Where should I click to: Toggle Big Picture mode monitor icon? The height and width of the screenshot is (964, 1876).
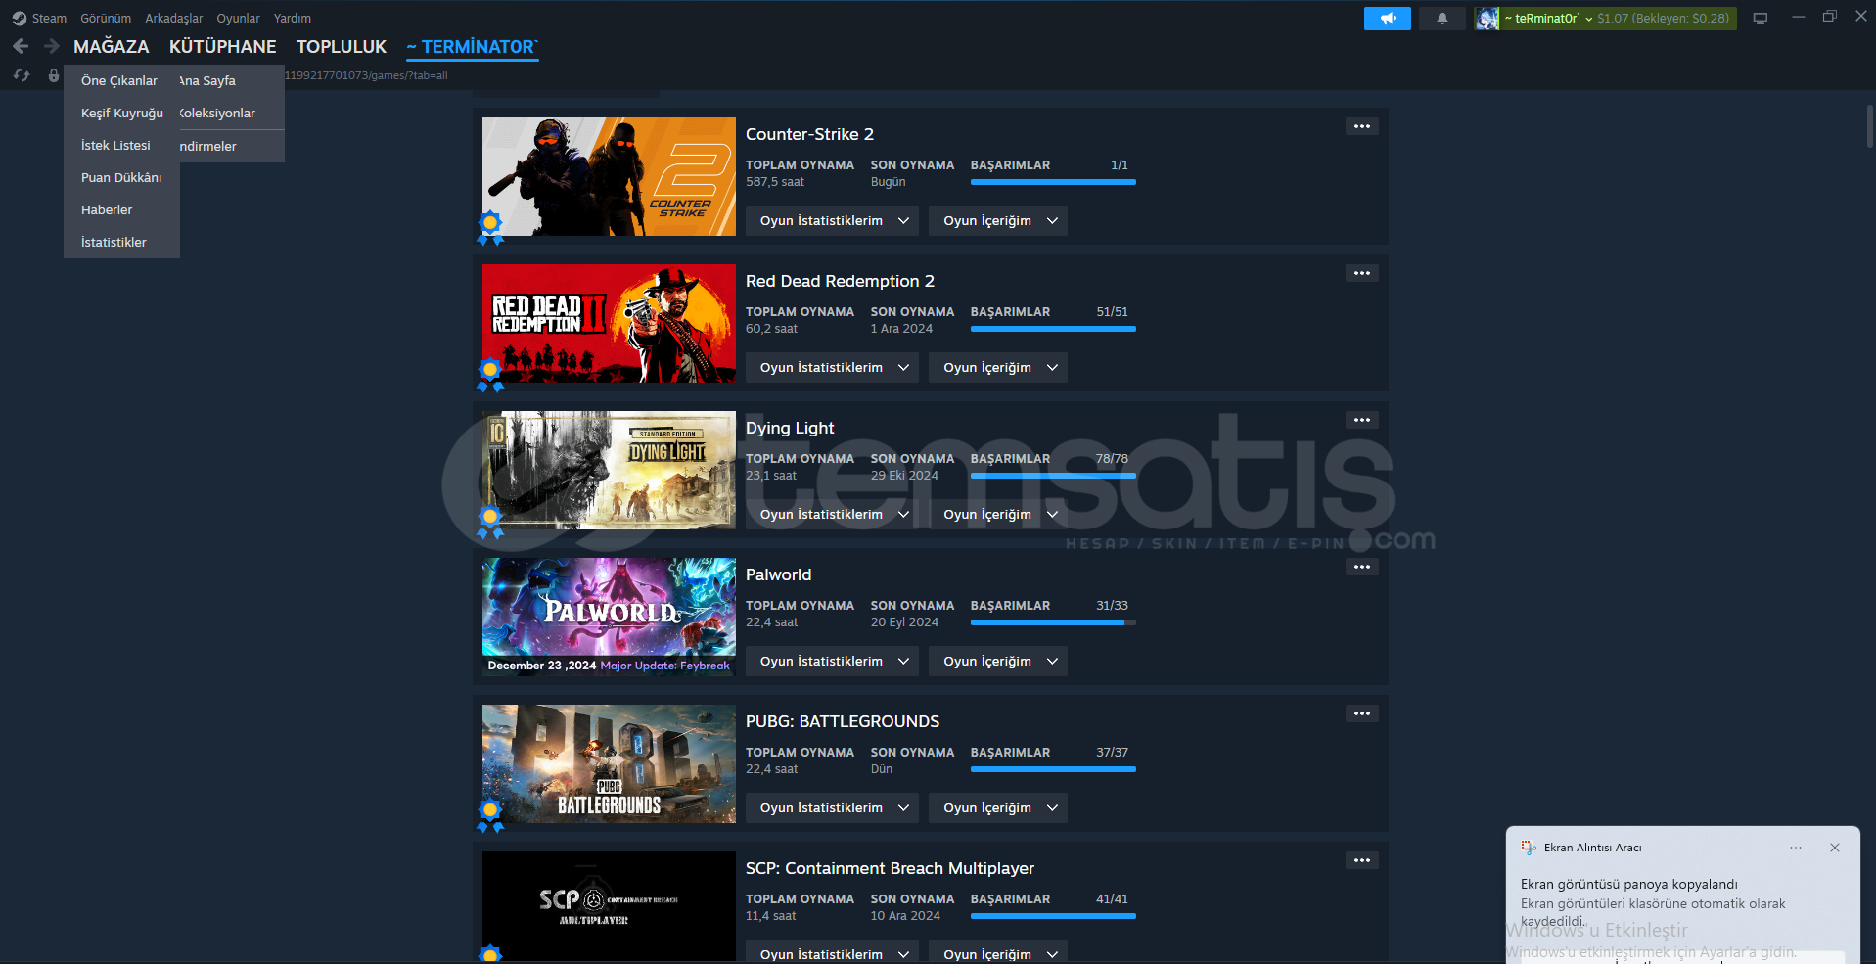point(1761,19)
